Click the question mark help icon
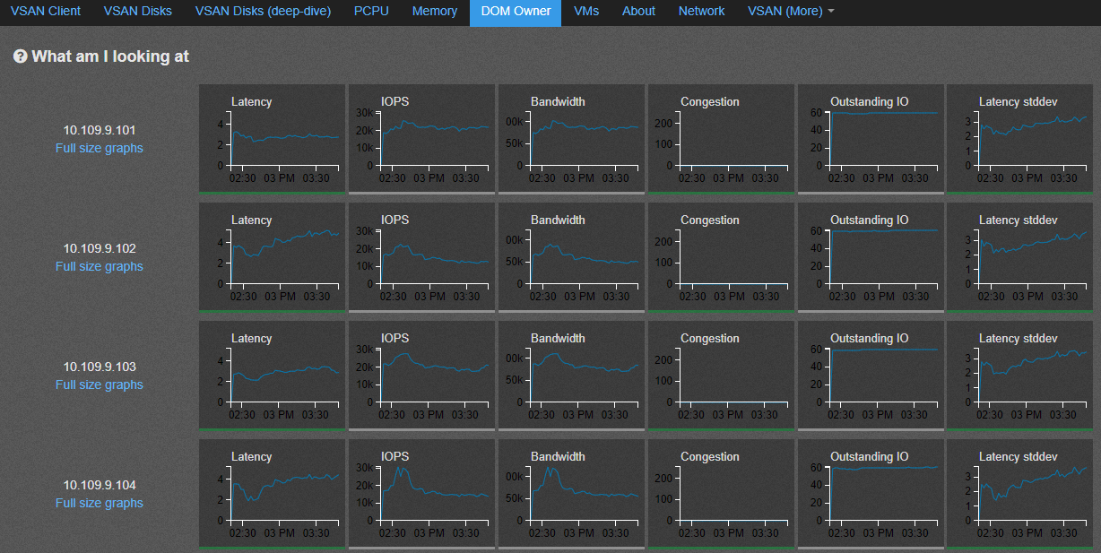1101x553 pixels. 21,56
